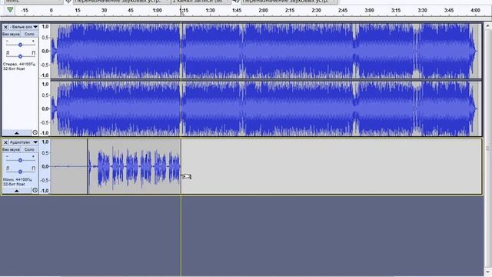The width and height of the screenshot is (492, 277).
Task: Click the green playhead triangle on timeline
Action: [x=10, y=10]
